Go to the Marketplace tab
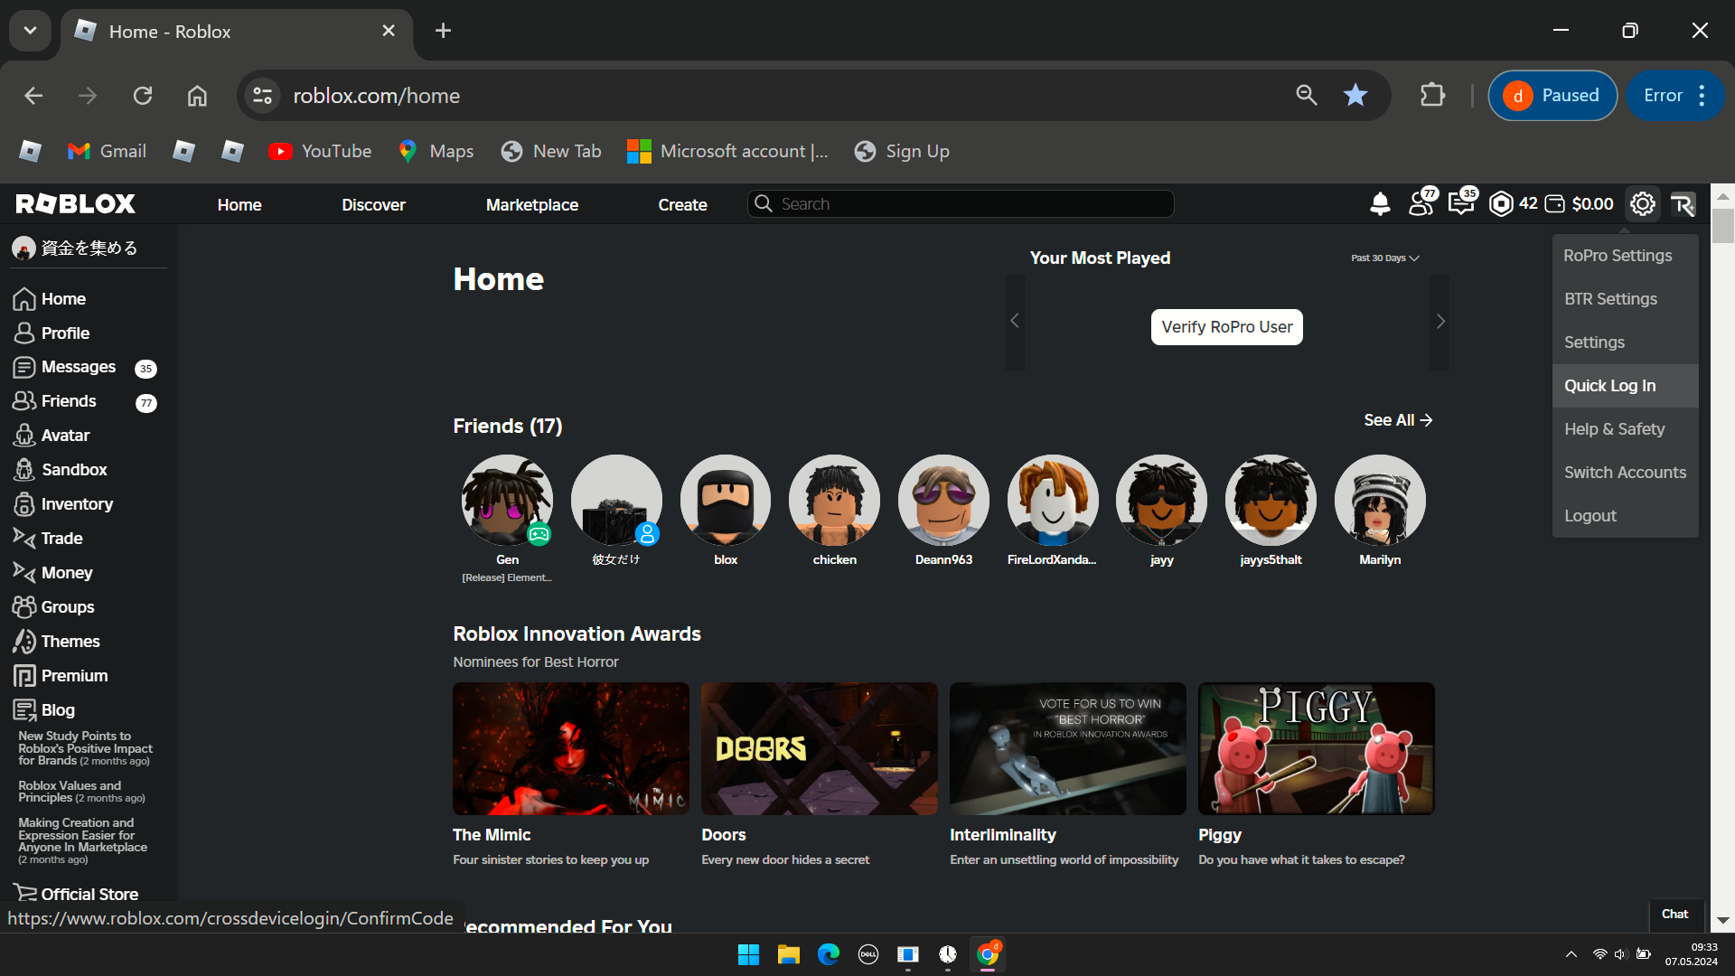Image resolution: width=1735 pixels, height=976 pixels. click(532, 205)
